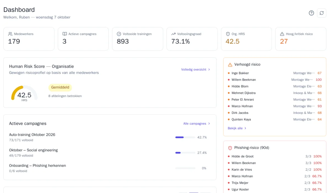Screen dimensions: 333x193
Task: Click chevron next to Bekijk alle
Action: 245,128
